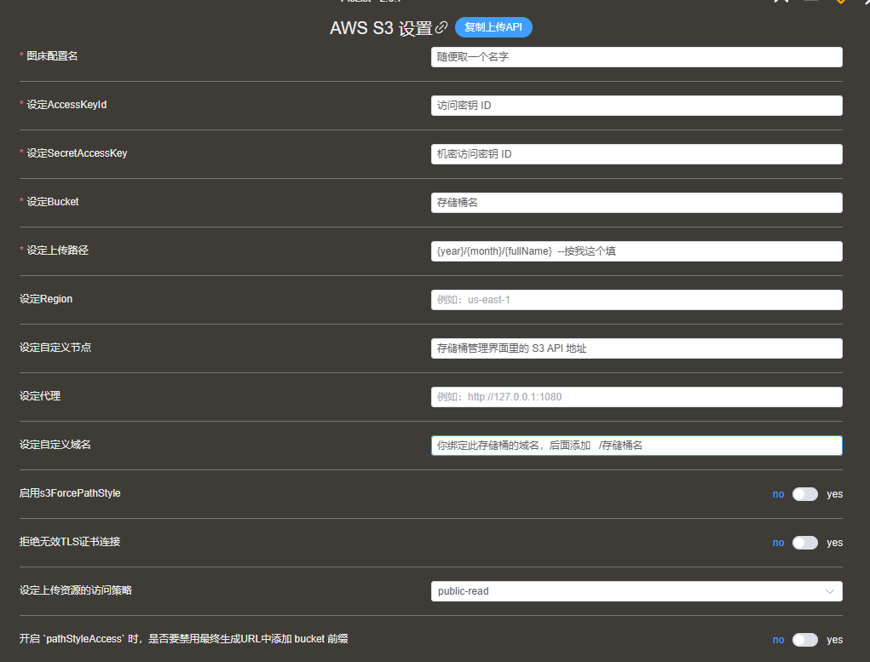The height and width of the screenshot is (662, 870).
Task: Click the link icon beside AWS S3 设置
Action: (x=441, y=27)
